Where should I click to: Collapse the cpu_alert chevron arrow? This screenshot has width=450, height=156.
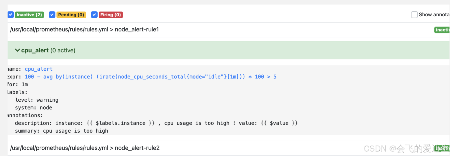click(x=17, y=50)
